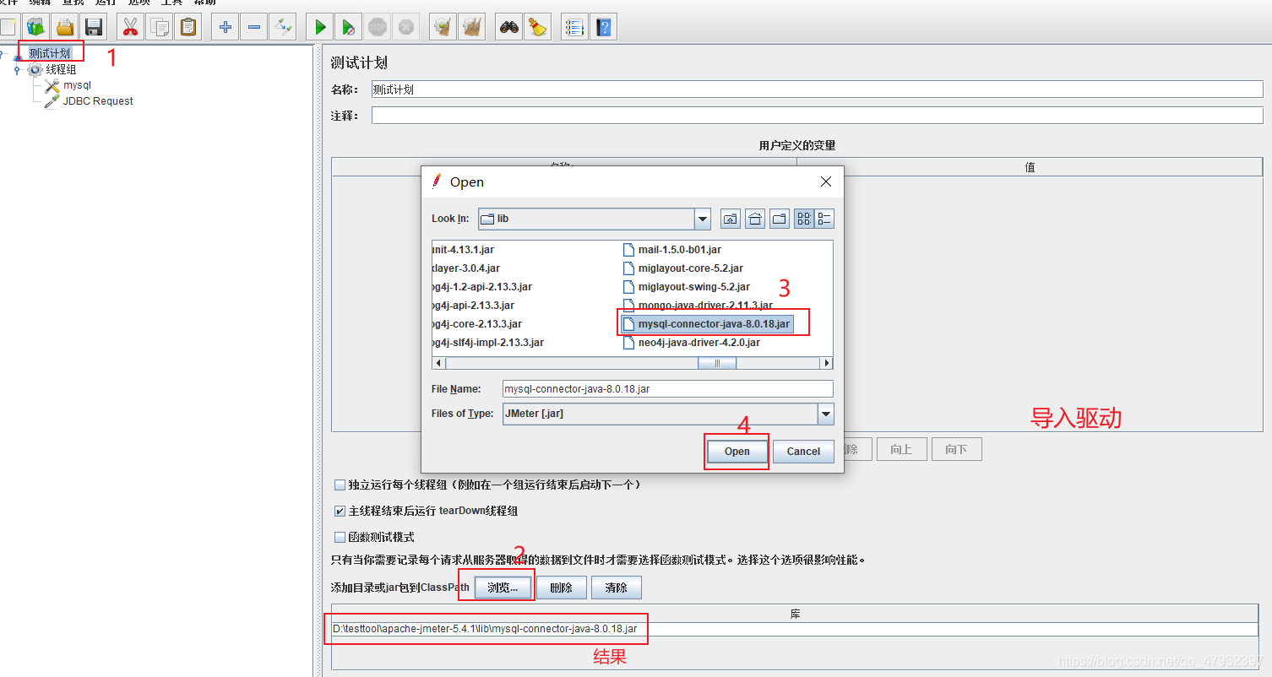
Task: Open the 选项 menu
Action: click(139, 3)
